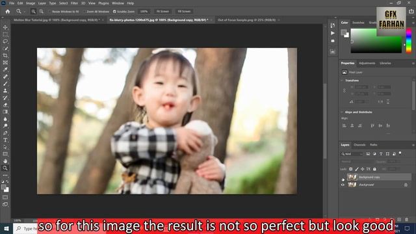Click the Home icon in options bar
The image size is (416, 234).
(8, 12)
